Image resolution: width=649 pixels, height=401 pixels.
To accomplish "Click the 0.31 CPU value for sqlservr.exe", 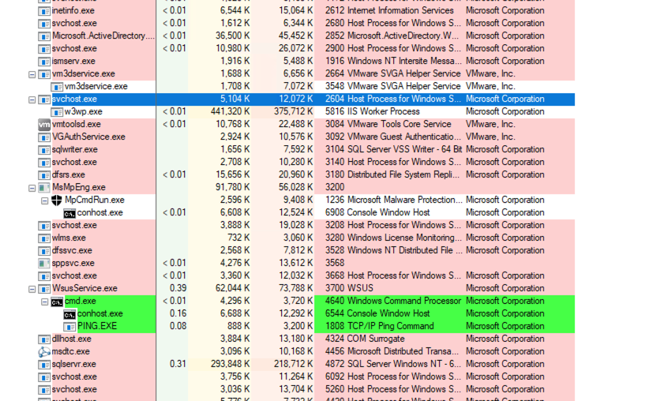I will point(178,364).
